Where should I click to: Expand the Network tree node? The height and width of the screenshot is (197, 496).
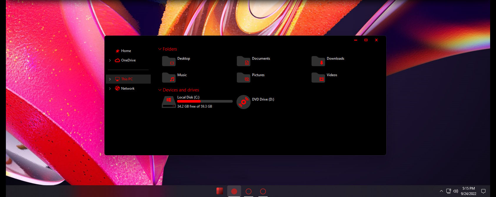pyautogui.click(x=110, y=89)
